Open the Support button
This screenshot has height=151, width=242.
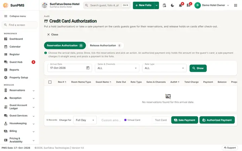tap(230, 148)
